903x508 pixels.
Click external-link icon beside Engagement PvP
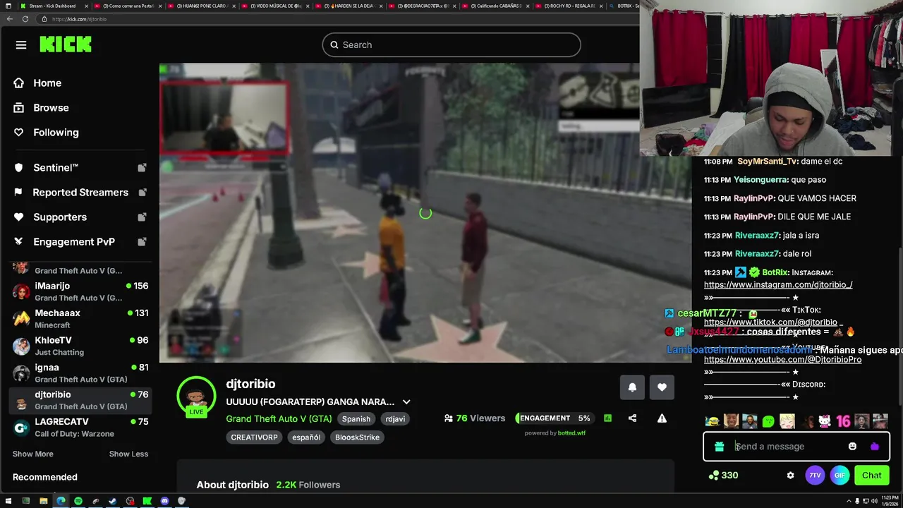click(x=142, y=242)
